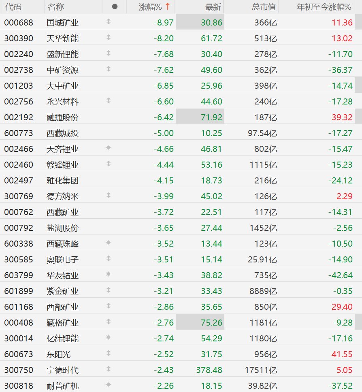Image resolution: width=362 pixels, height=392 pixels.
Task: Click the marker icon in 赣锋锂业 row
Action: point(109,164)
